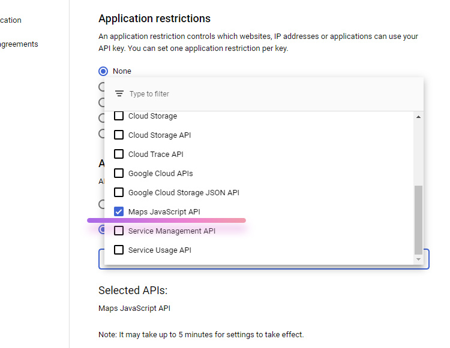This screenshot has width=450, height=348.
Task: Click Maps JavaScript API under Selected APIs
Action: pos(134,308)
